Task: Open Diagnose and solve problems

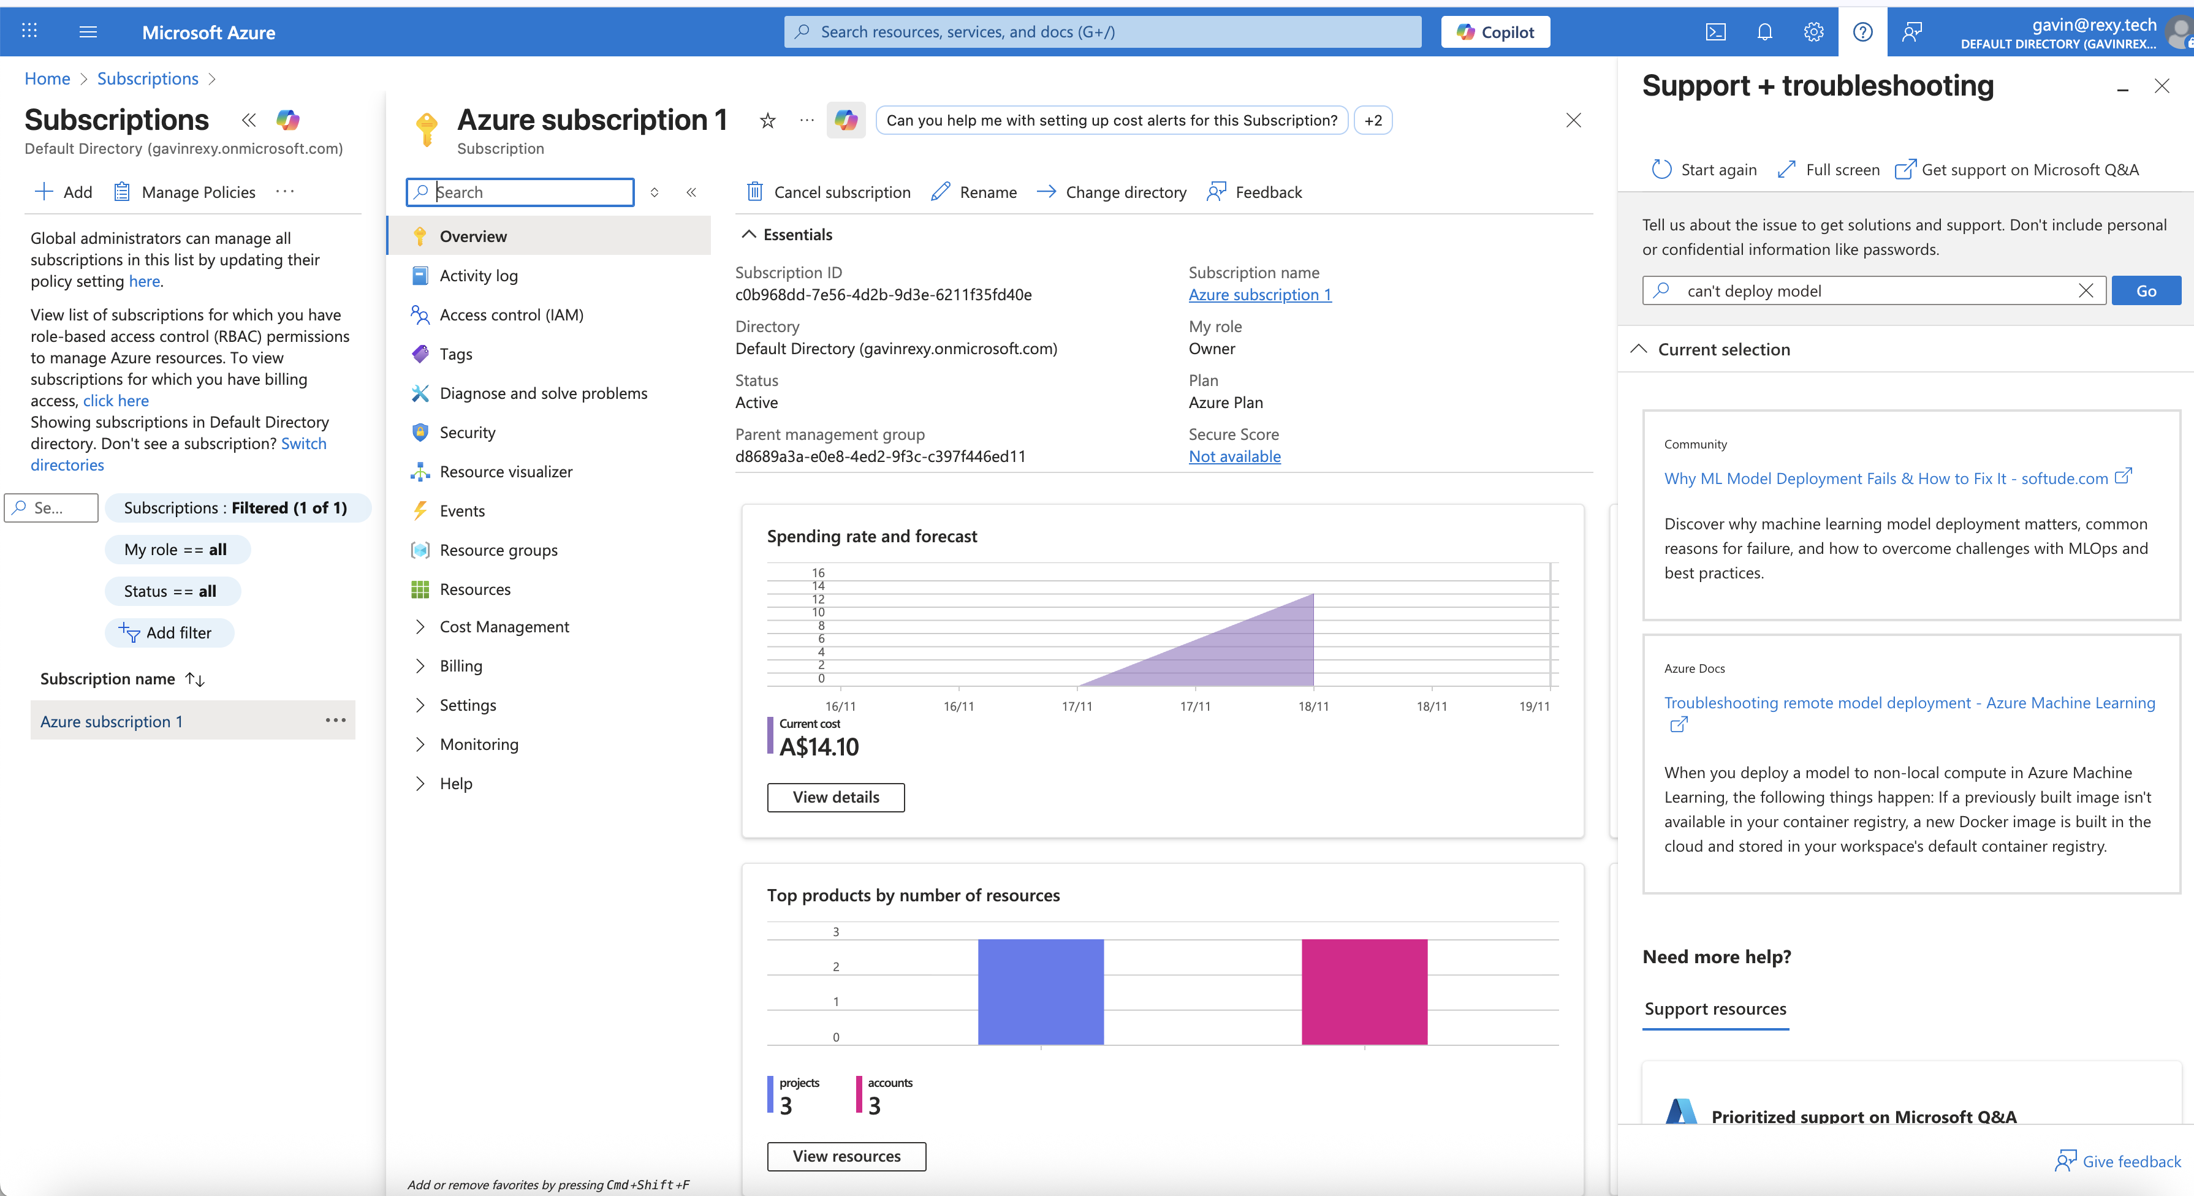Action: pos(542,393)
